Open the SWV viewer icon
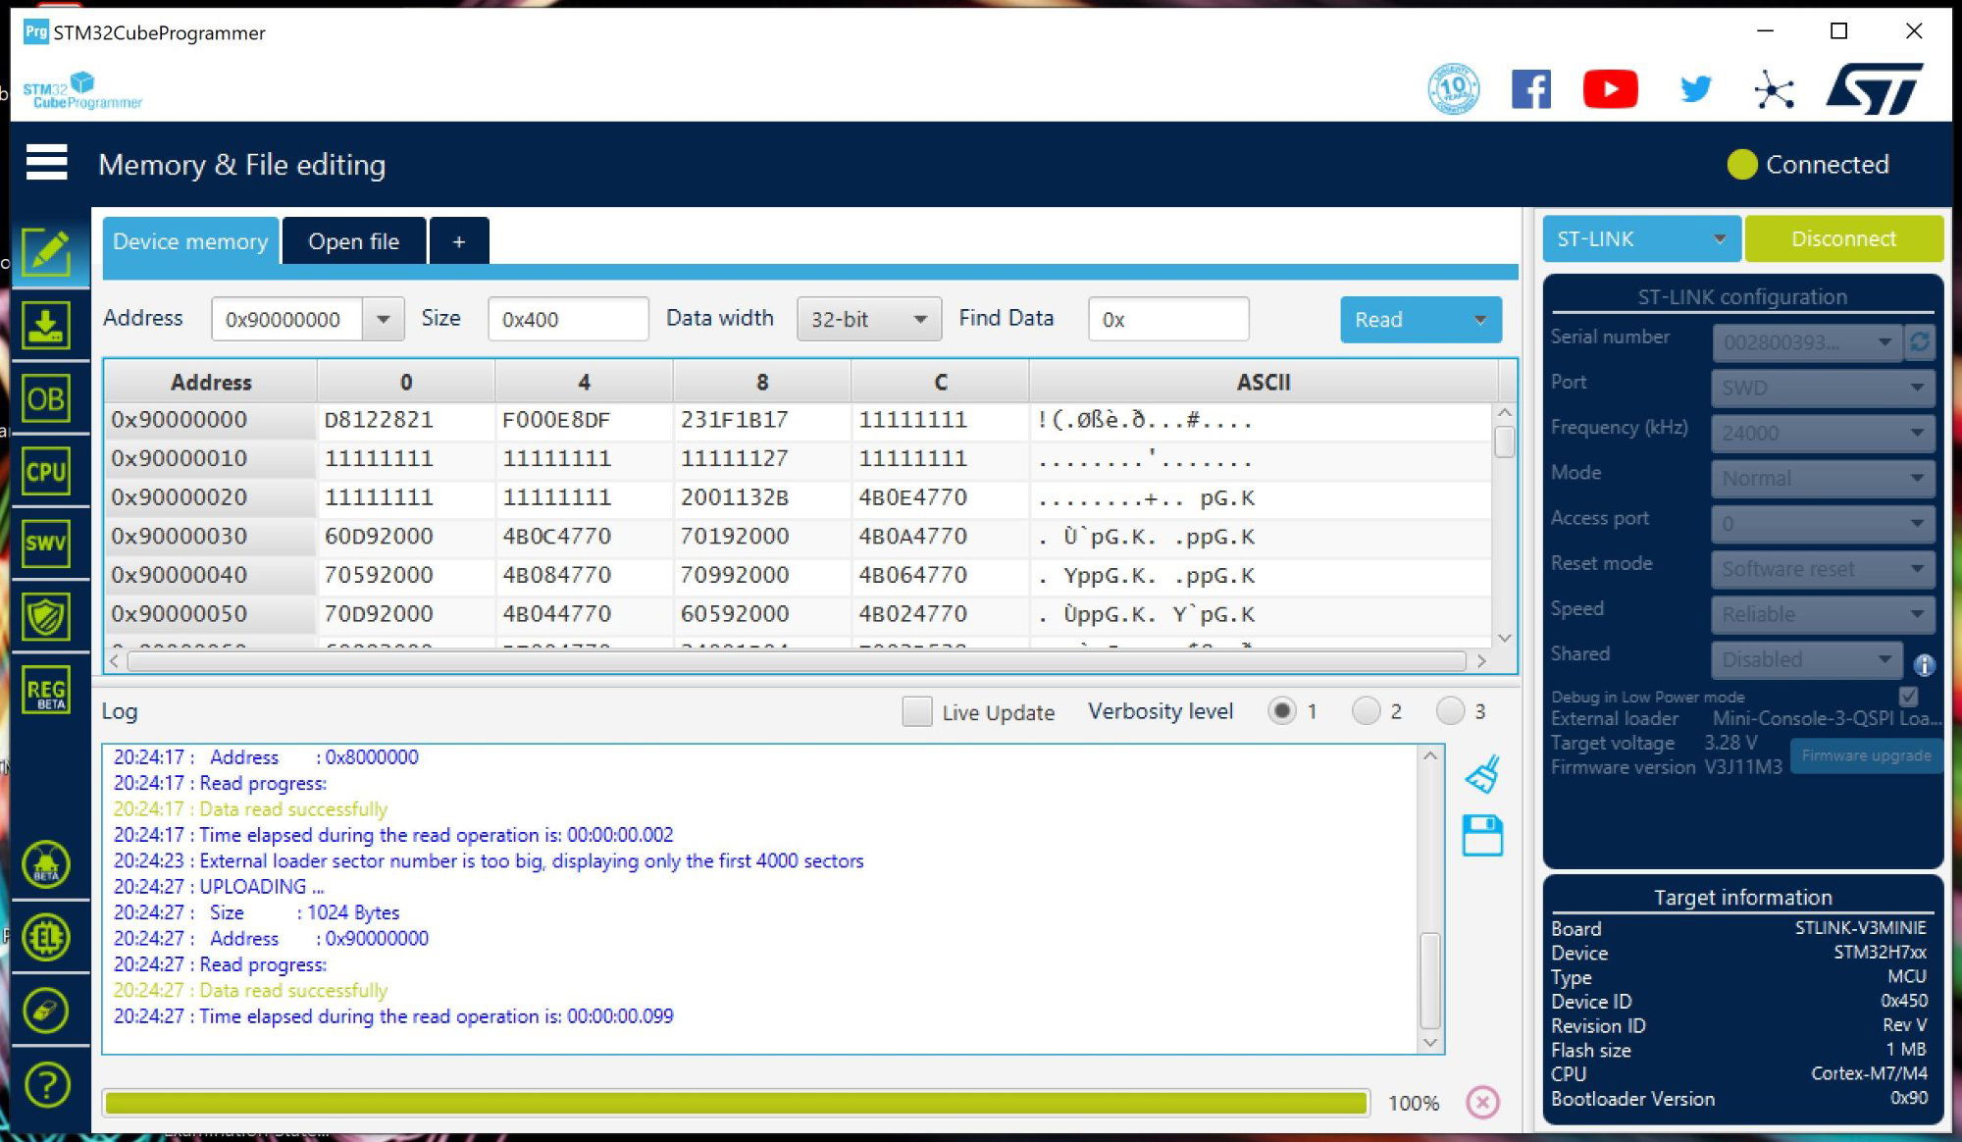This screenshot has width=1962, height=1142. (x=46, y=544)
